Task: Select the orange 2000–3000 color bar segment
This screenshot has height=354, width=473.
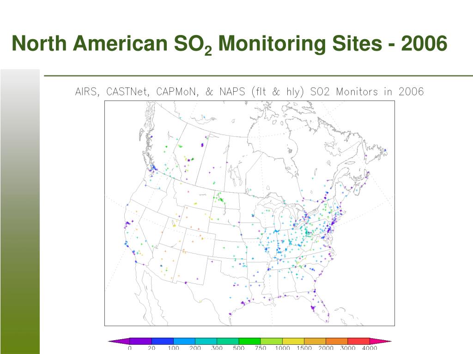Action: pos(337,341)
